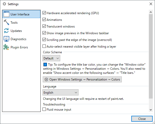Image resolution: width=155 pixels, height=124 pixels.
Task: Open the Color Scheme Default dropdown
Action: [51, 58]
